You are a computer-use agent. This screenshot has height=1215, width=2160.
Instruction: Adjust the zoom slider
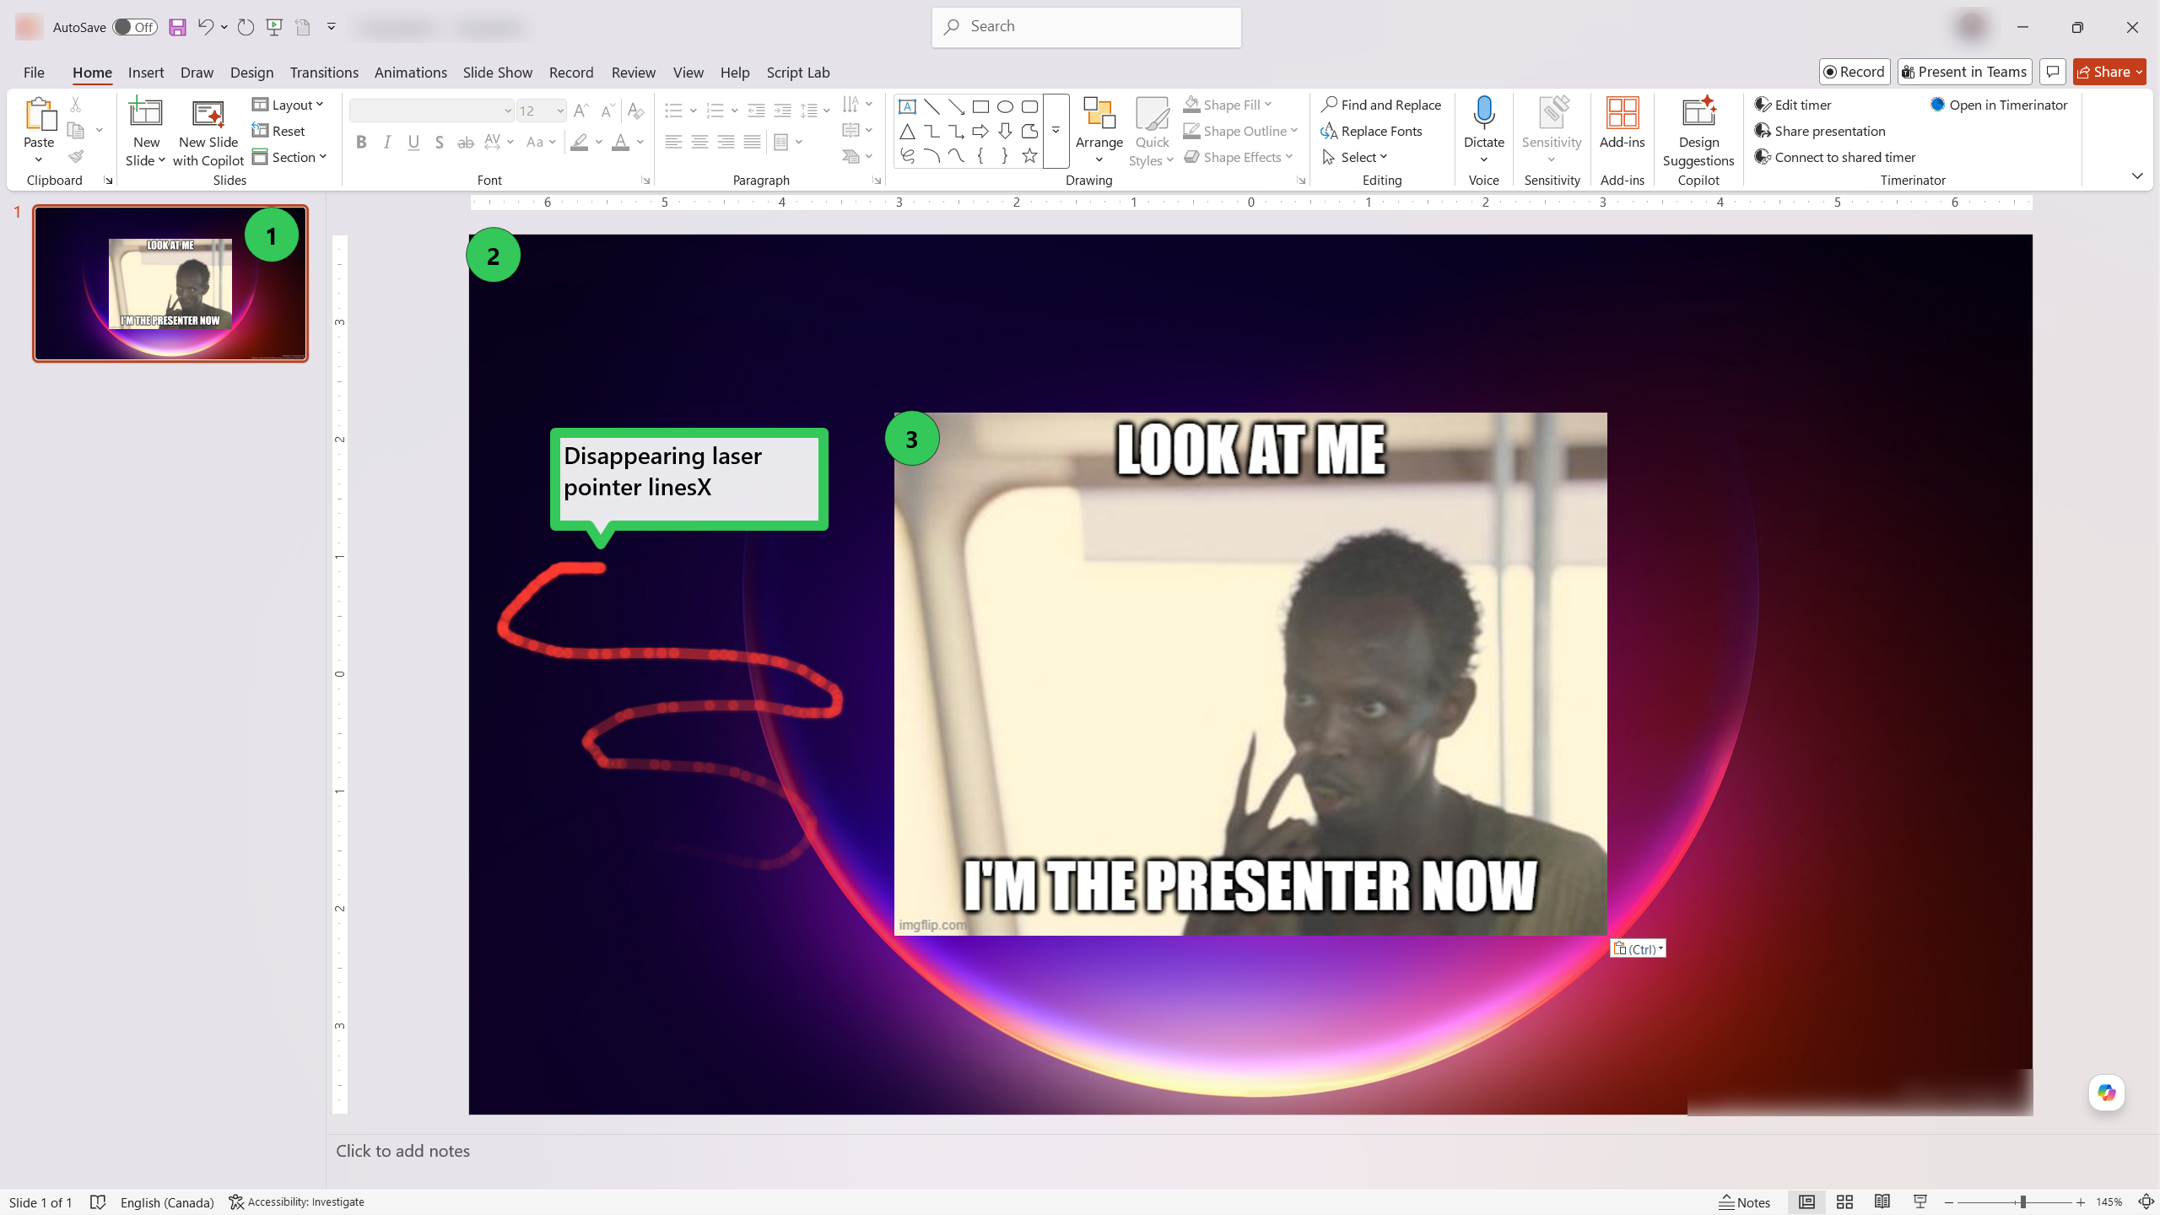(x=2022, y=1202)
